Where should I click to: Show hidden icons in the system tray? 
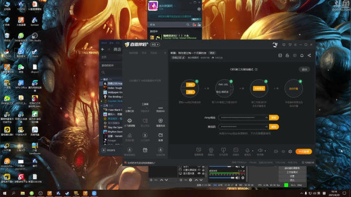click(x=302, y=193)
